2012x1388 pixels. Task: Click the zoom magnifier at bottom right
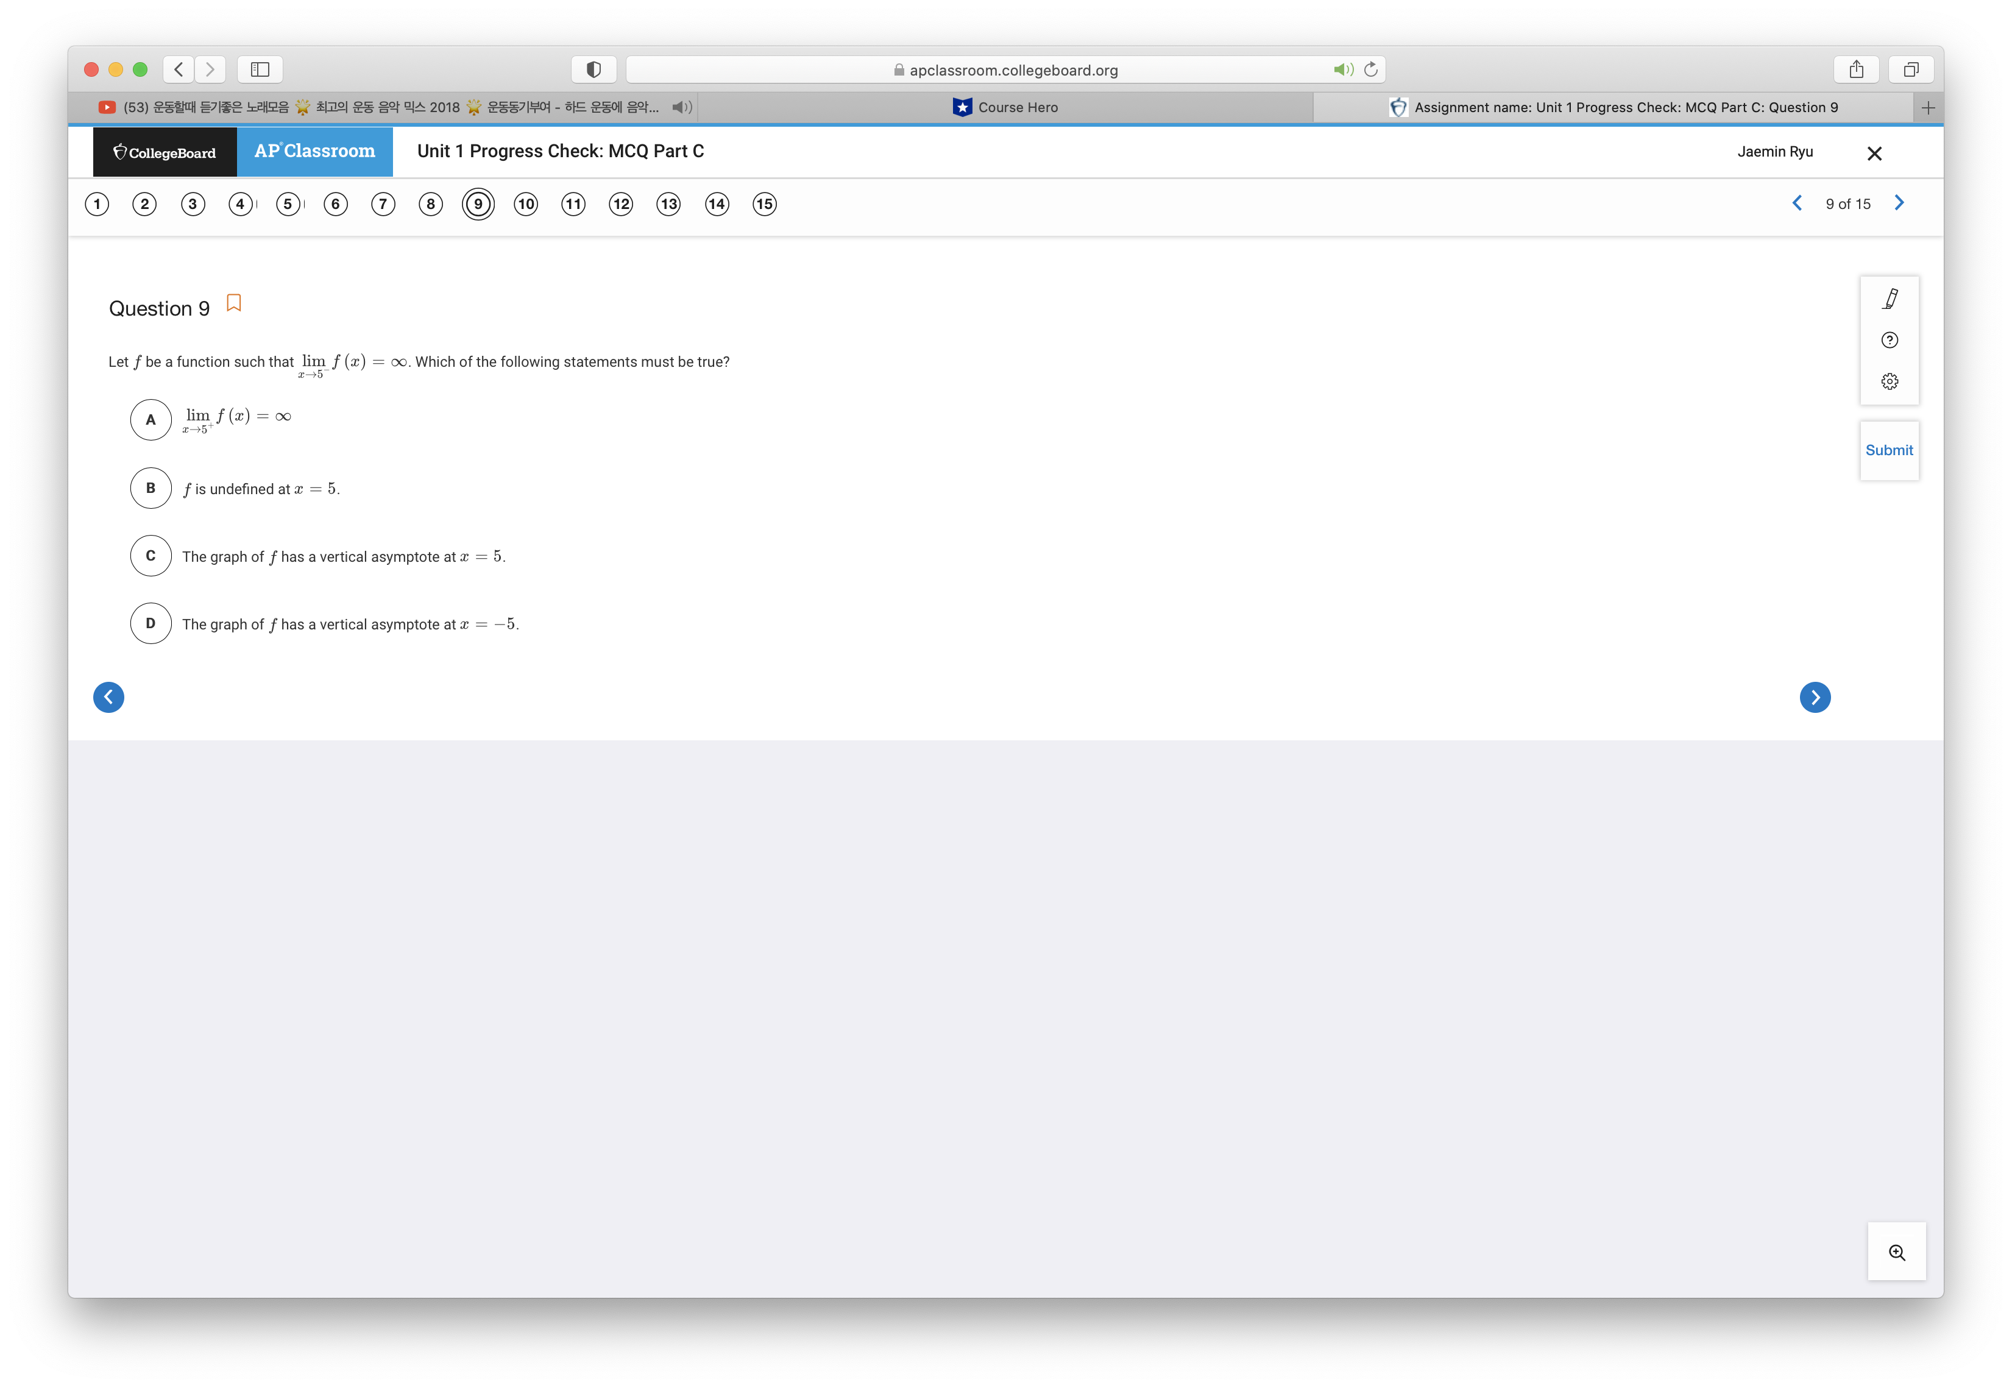click(x=1897, y=1252)
